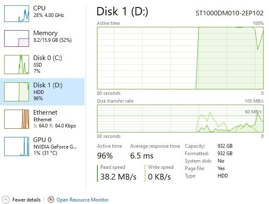Select the GPU 0 graph thumbnail
This screenshot has height=204, width=269.
[17, 146]
